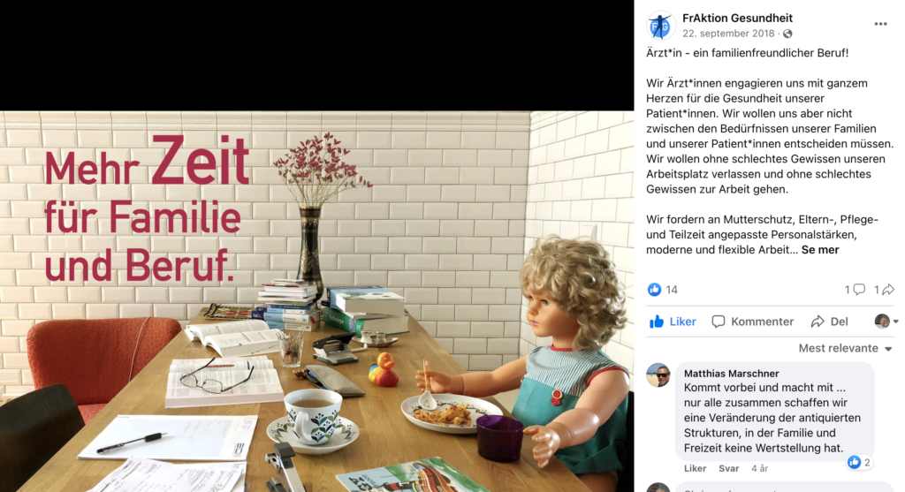The image size is (905, 492).
Task: Expand the Mest relevante sorting dropdown
Action: point(846,348)
